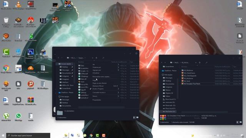
Task: Choose Actualizar in the context menu
Action: point(96,73)
